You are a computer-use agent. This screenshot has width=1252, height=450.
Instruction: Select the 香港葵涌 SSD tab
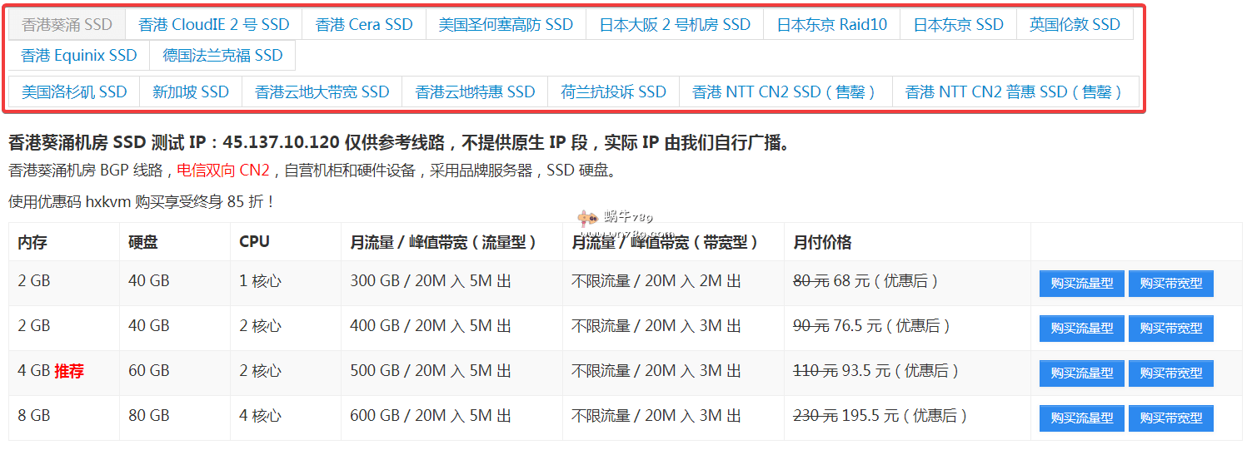[67, 25]
